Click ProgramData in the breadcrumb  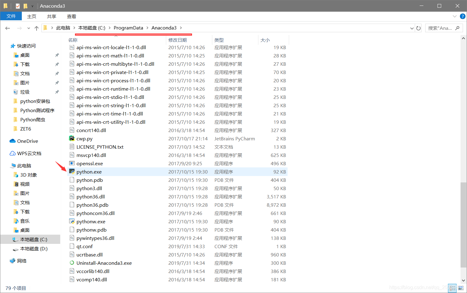(x=128, y=28)
